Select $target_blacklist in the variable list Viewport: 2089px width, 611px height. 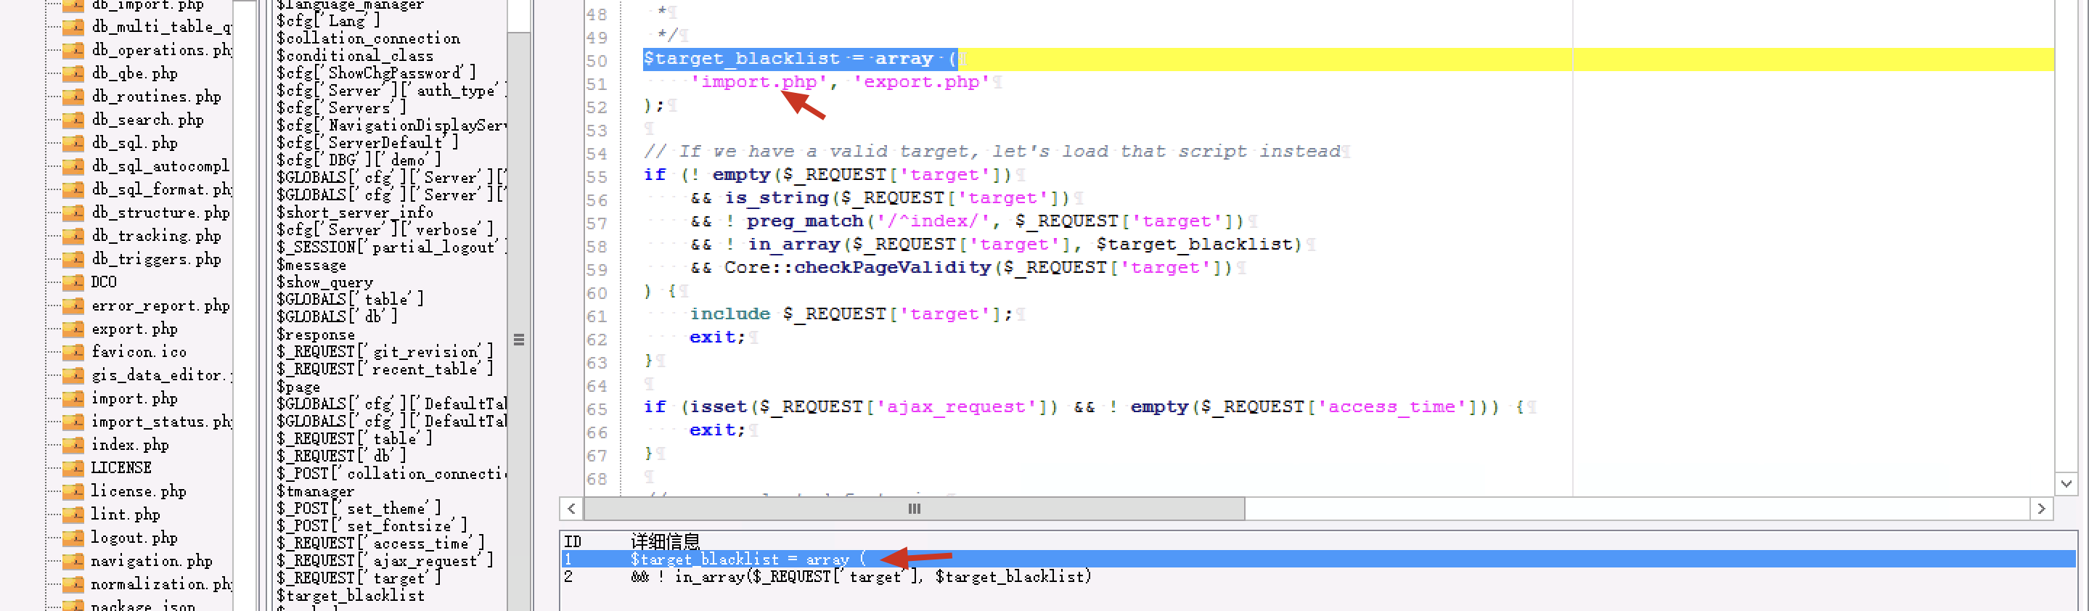(x=351, y=596)
